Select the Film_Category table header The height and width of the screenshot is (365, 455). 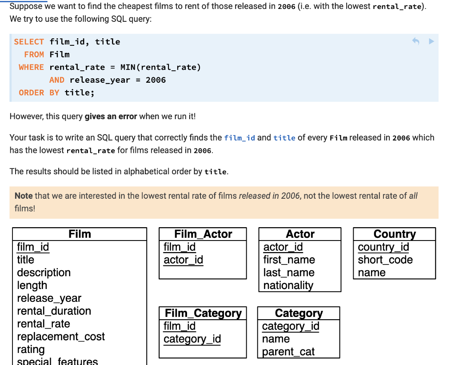pyautogui.click(x=203, y=313)
